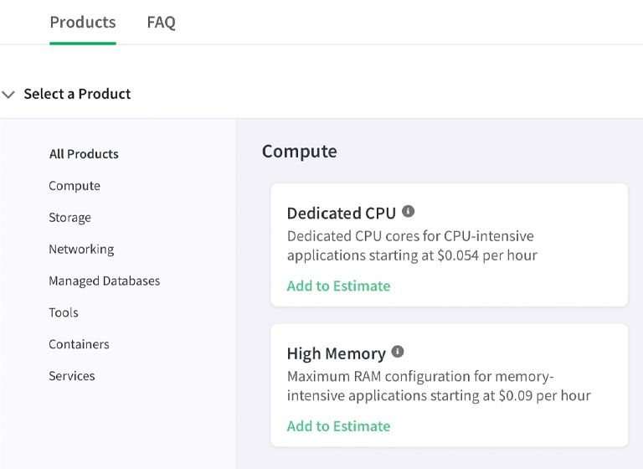Add High Memory to the estimate
The image size is (643, 469).
click(x=338, y=426)
